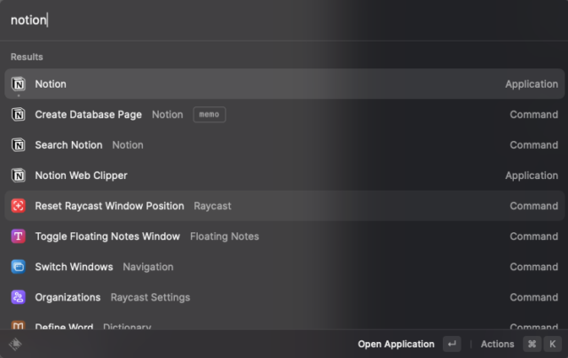Click the Notion Web Clipper icon
The image size is (568, 358).
pos(19,175)
